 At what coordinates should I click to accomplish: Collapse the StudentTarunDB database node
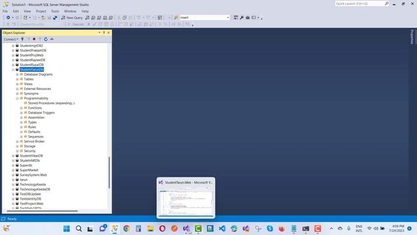(13, 70)
